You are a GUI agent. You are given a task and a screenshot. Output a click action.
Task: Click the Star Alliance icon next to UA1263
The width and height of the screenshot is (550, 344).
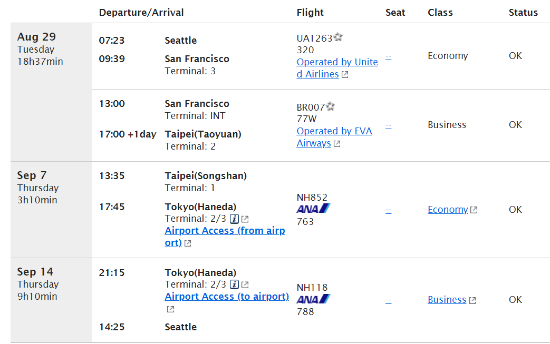338,37
